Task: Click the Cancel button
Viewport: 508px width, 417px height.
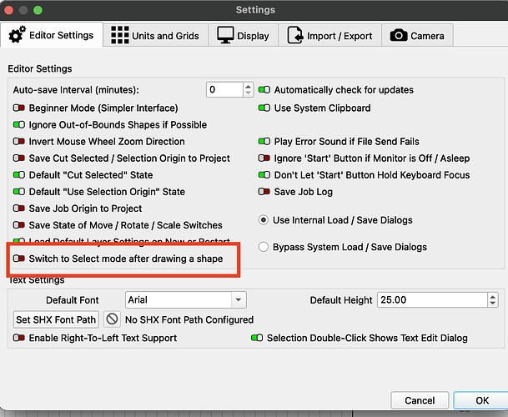Action: pyautogui.click(x=420, y=400)
